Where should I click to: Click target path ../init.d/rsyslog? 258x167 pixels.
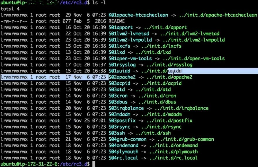click(x=169, y=65)
